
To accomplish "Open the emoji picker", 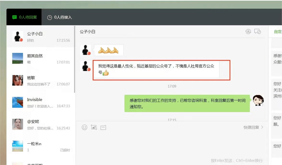I will tap(85, 127).
